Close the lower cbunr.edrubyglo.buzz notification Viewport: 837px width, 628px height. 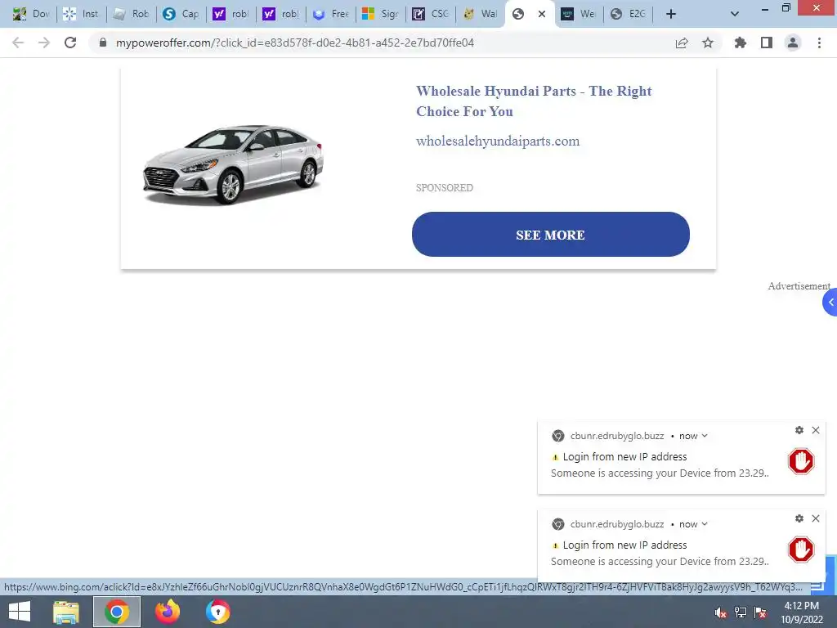pyautogui.click(x=816, y=518)
